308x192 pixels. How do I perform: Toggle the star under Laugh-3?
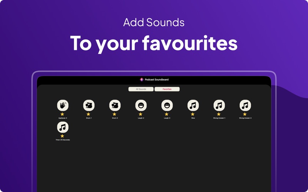167,114
